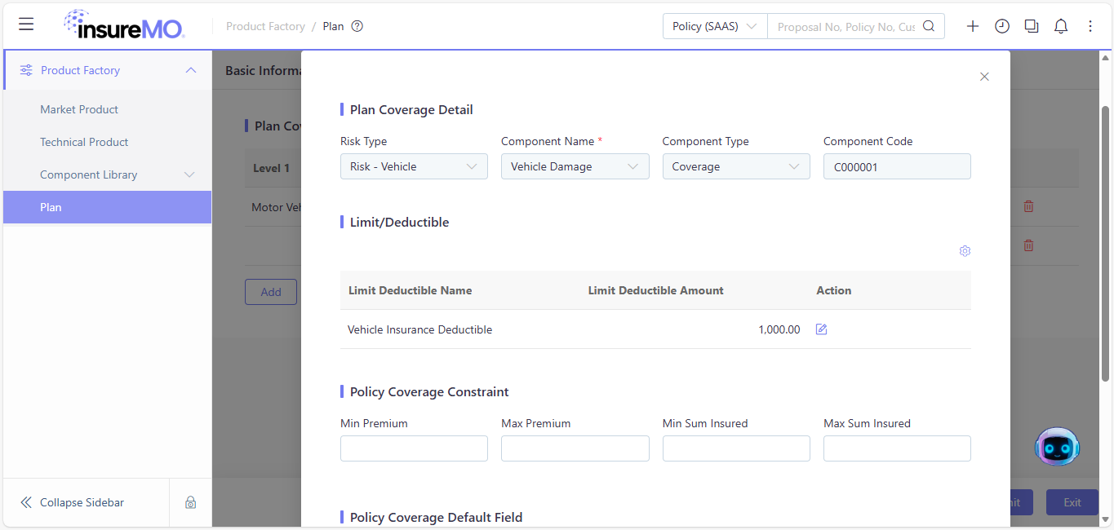
Task: Delete the Motor Vehicle coverage row
Action: pos(1028,206)
